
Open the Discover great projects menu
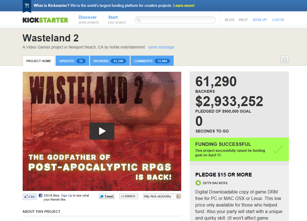[x=89, y=20]
